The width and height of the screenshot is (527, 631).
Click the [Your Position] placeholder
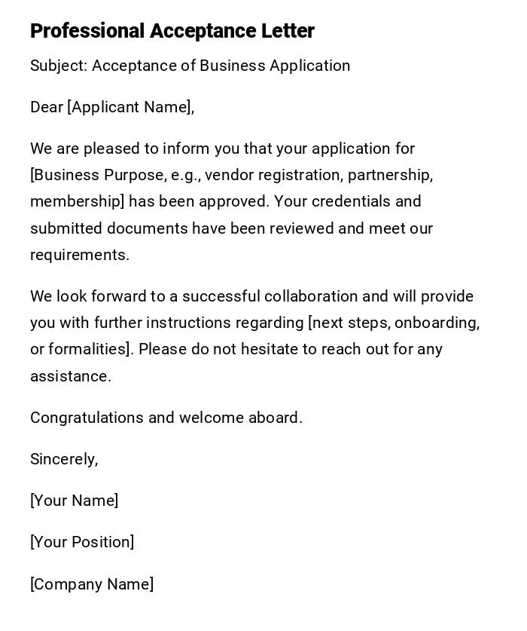point(82,542)
